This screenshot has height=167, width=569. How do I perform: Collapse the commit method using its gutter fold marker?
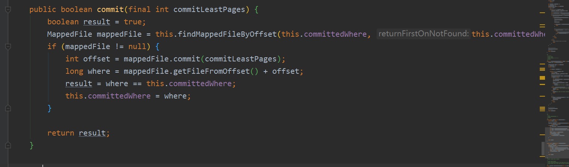coord(8,9)
